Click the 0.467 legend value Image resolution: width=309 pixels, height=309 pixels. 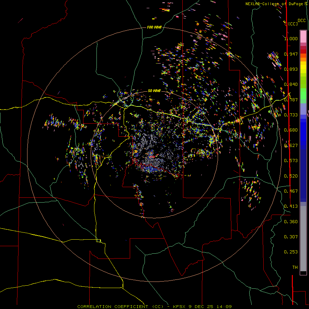tap(291, 191)
